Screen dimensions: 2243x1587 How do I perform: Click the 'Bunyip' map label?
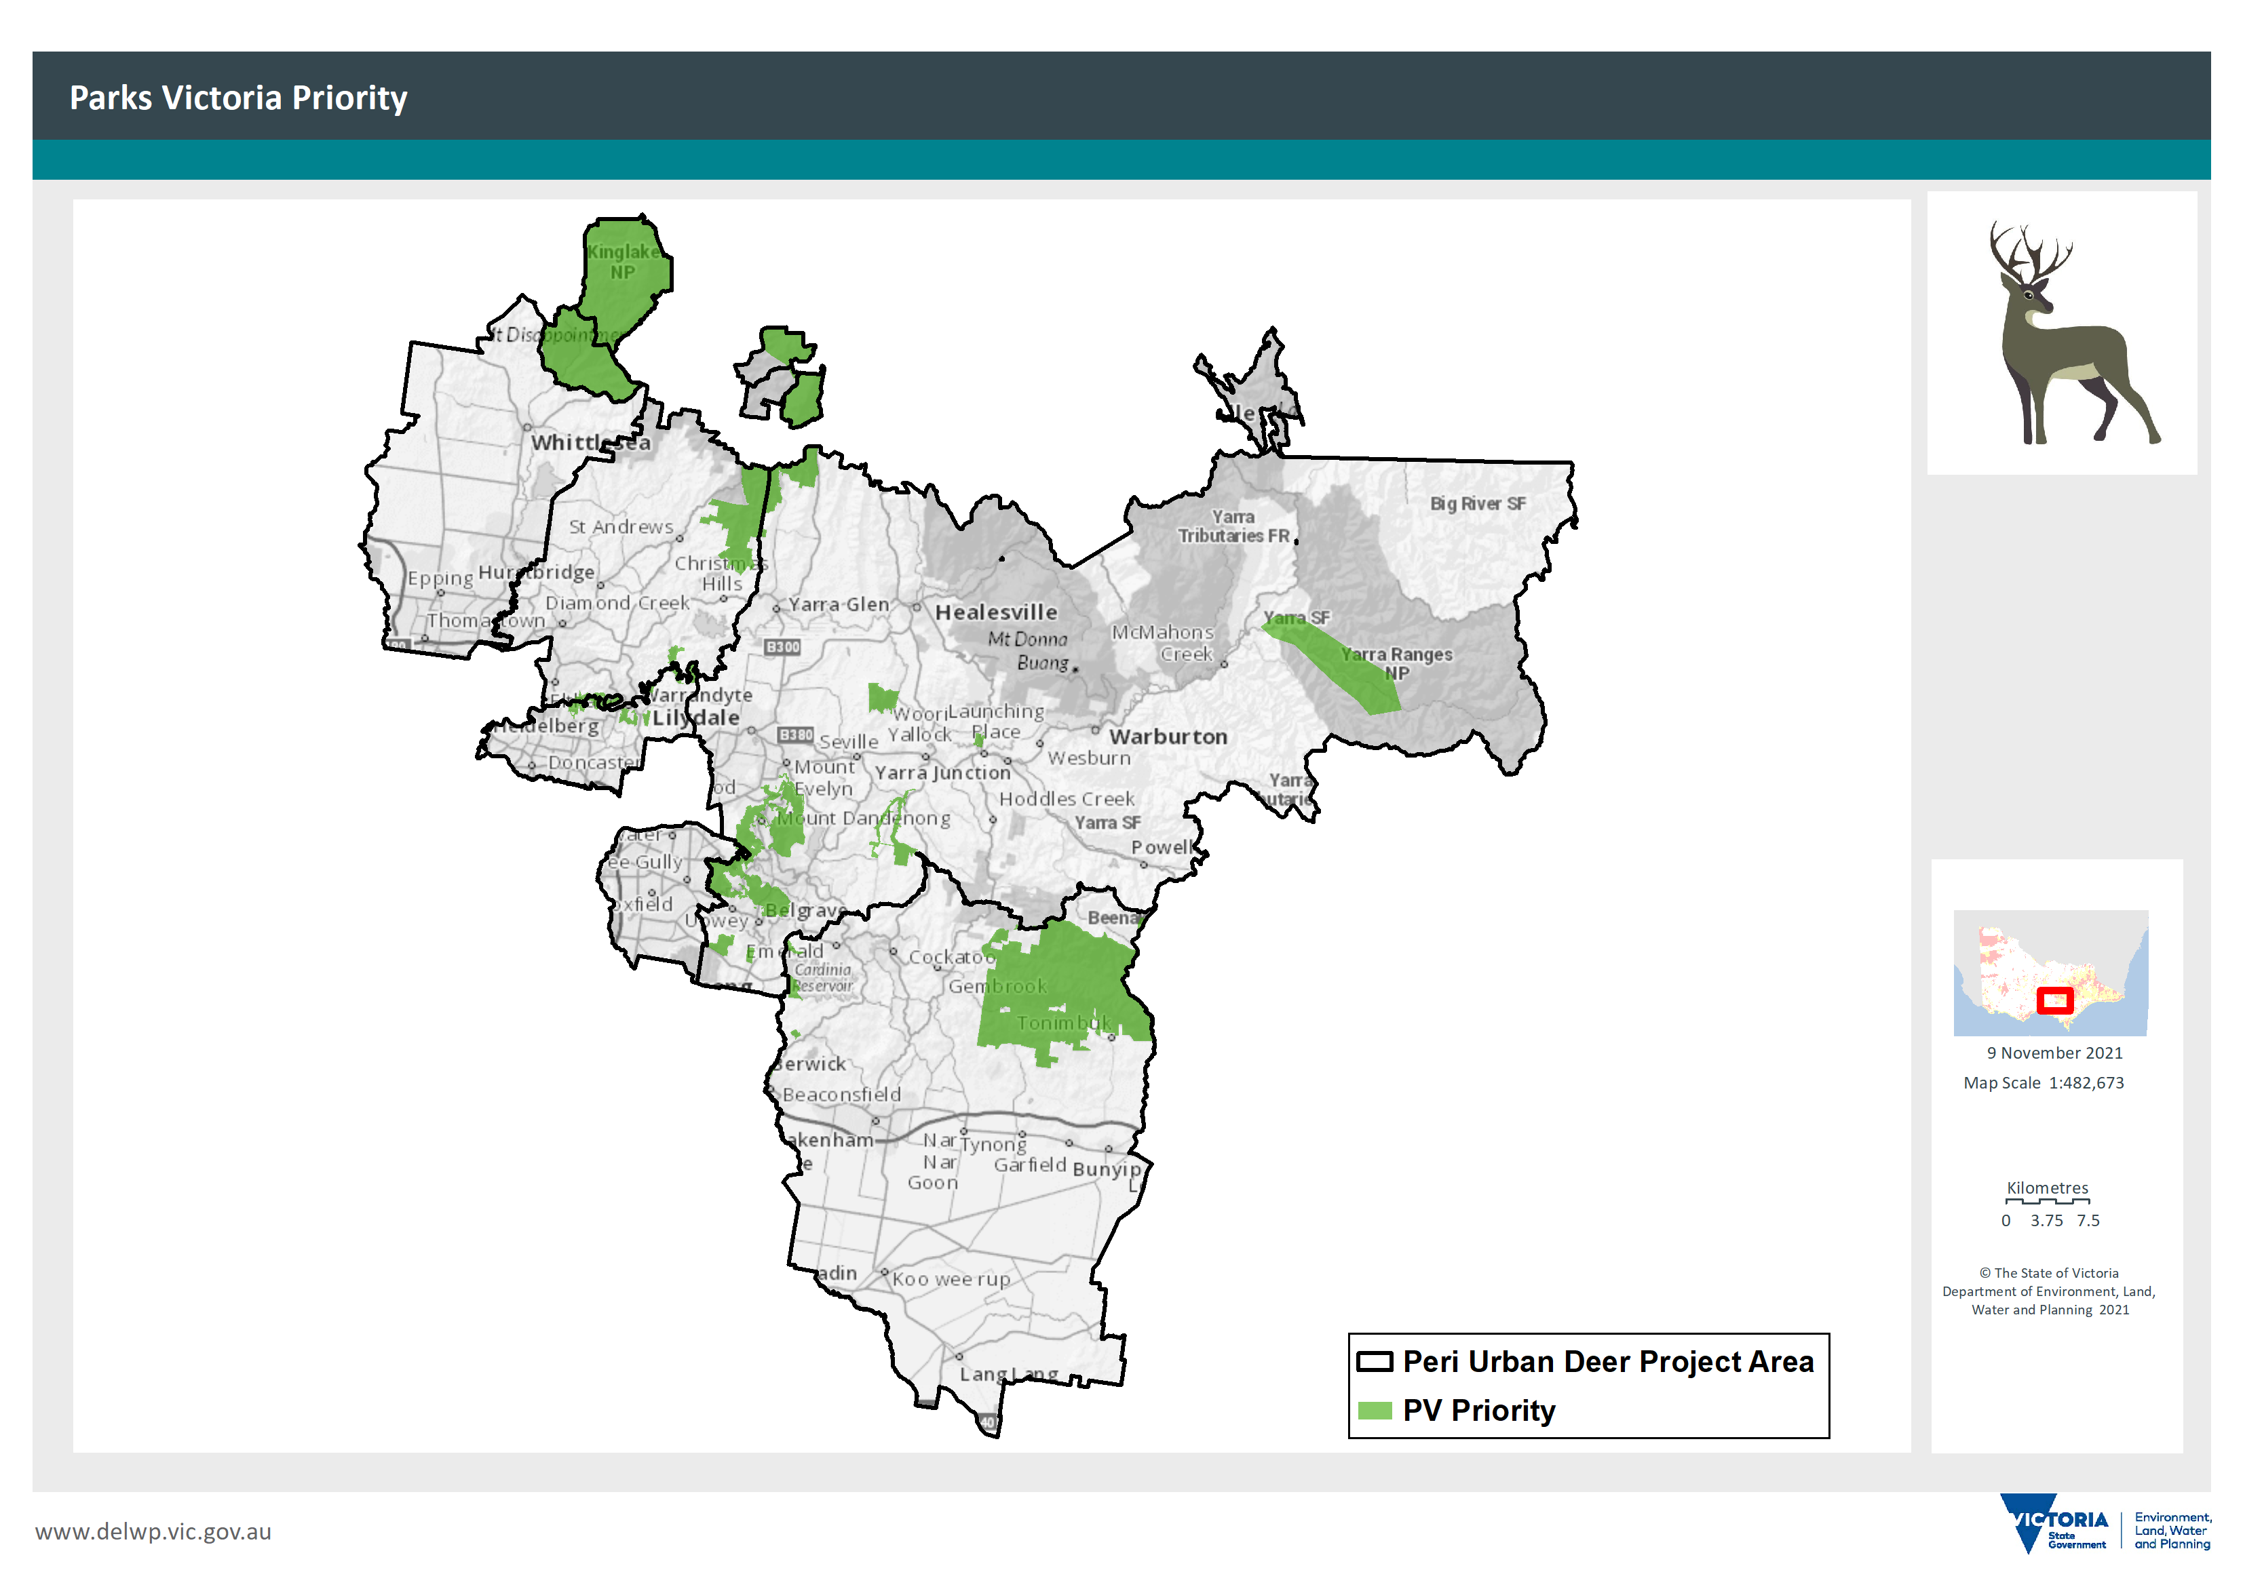coord(1107,1169)
